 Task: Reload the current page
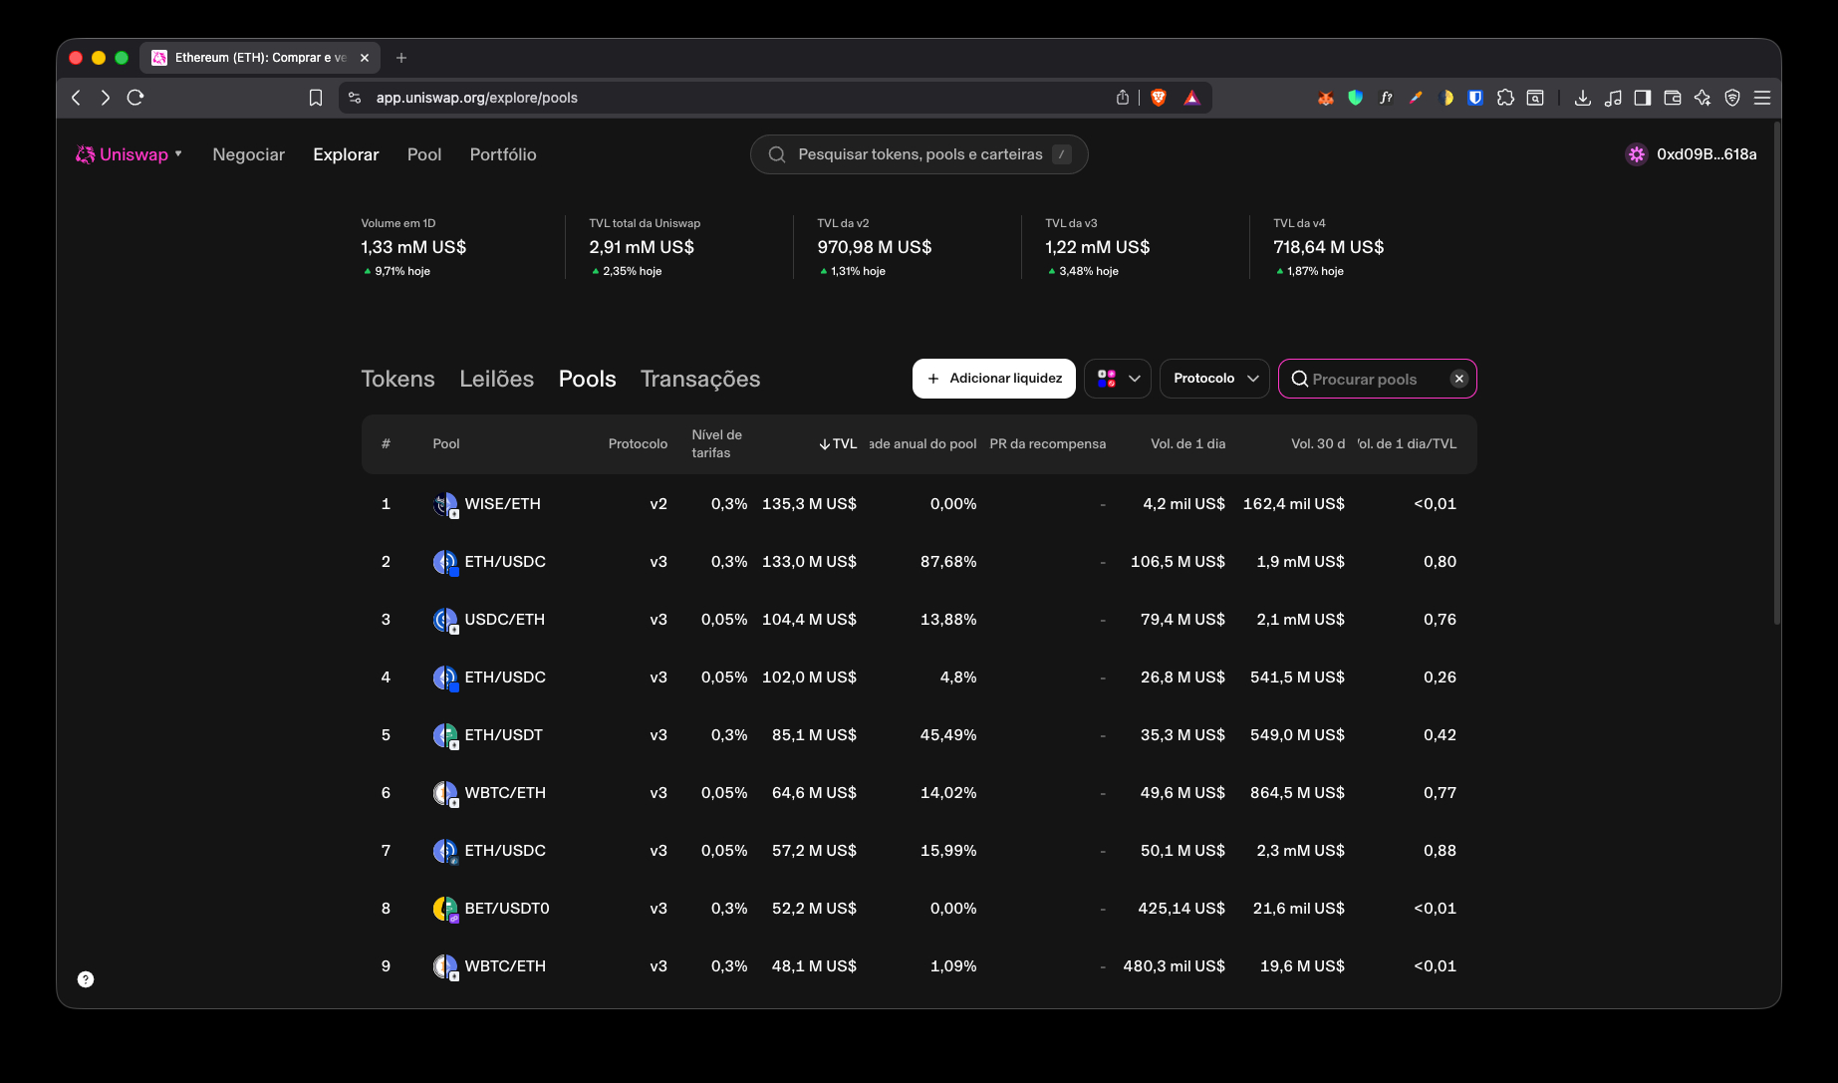[x=135, y=98]
